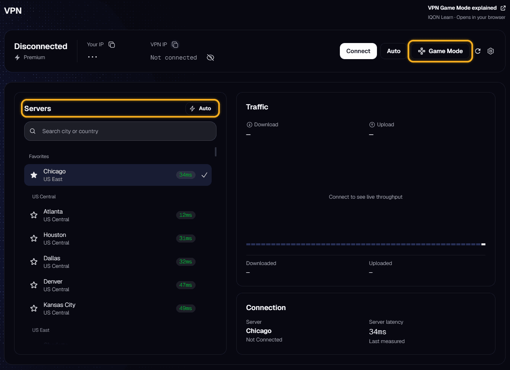Click Denver's 47ms latency badge
The width and height of the screenshot is (510, 370).
click(x=186, y=285)
